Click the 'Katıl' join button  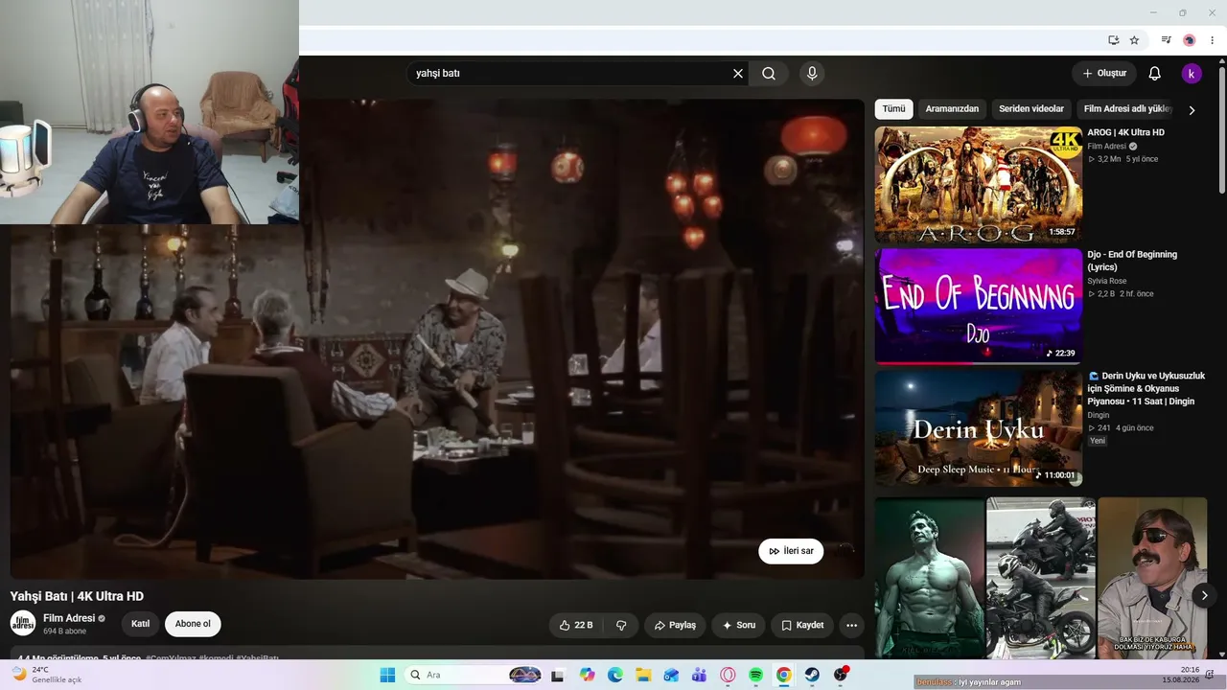pyautogui.click(x=140, y=624)
